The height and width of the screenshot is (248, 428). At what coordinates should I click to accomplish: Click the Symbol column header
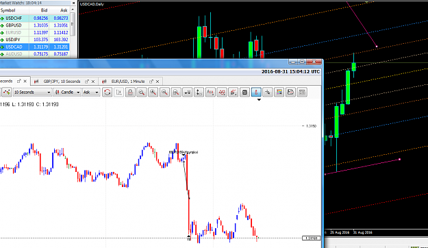pyautogui.click(x=14, y=10)
